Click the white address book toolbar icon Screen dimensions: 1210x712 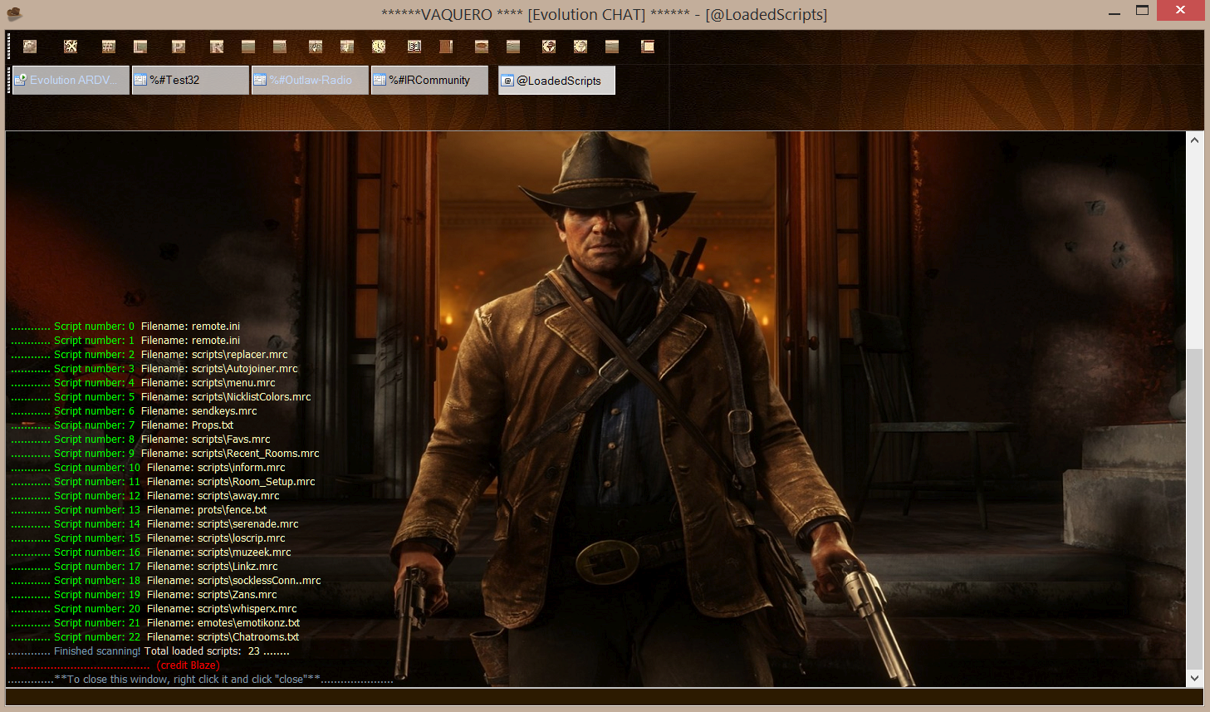(414, 47)
